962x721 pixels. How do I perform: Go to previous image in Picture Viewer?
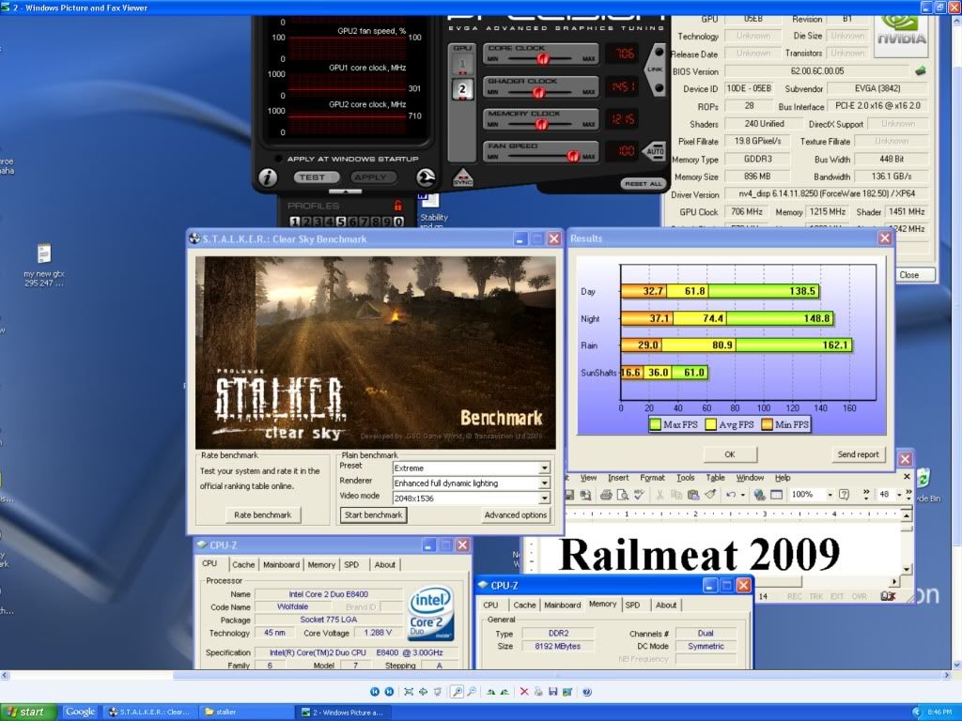coord(374,692)
